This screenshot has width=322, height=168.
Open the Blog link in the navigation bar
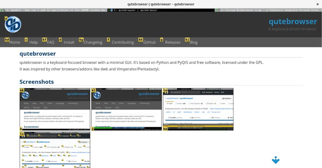194,42
